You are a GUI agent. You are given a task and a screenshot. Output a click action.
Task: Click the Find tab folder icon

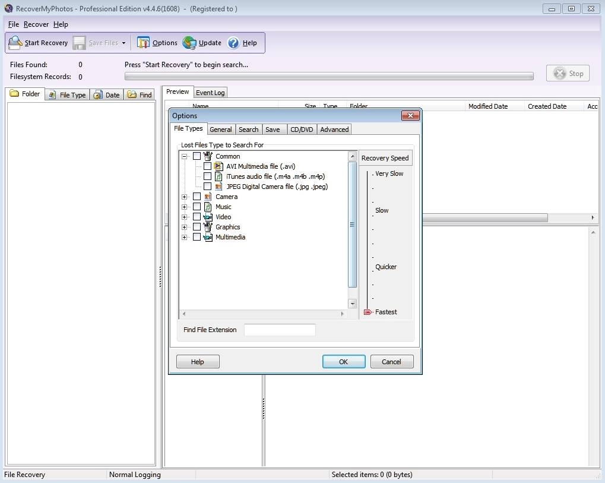point(132,94)
